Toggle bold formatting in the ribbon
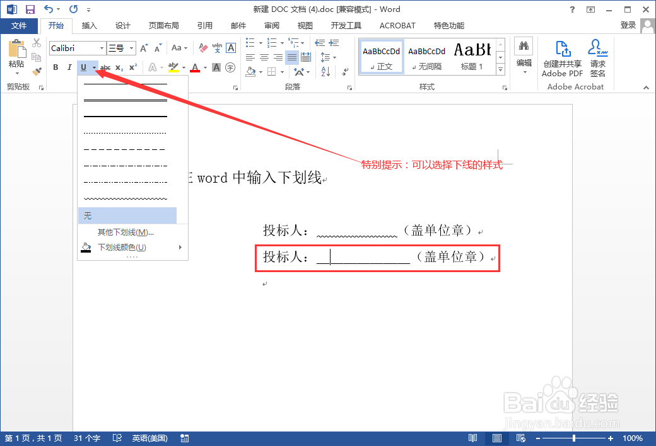Viewport: 656px width, 446px height. [x=56, y=67]
